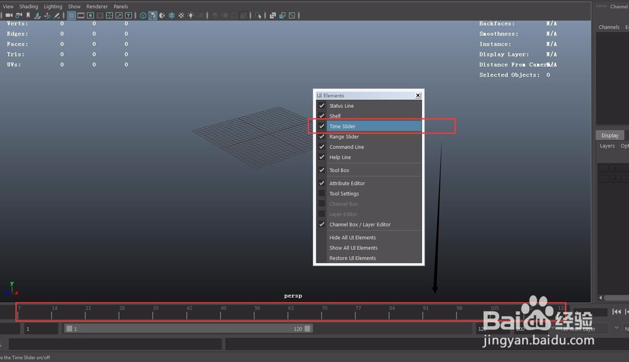Viewport: 629px width, 362px height.
Task: Click the playback end field showing 120
Action: coord(492,329)
